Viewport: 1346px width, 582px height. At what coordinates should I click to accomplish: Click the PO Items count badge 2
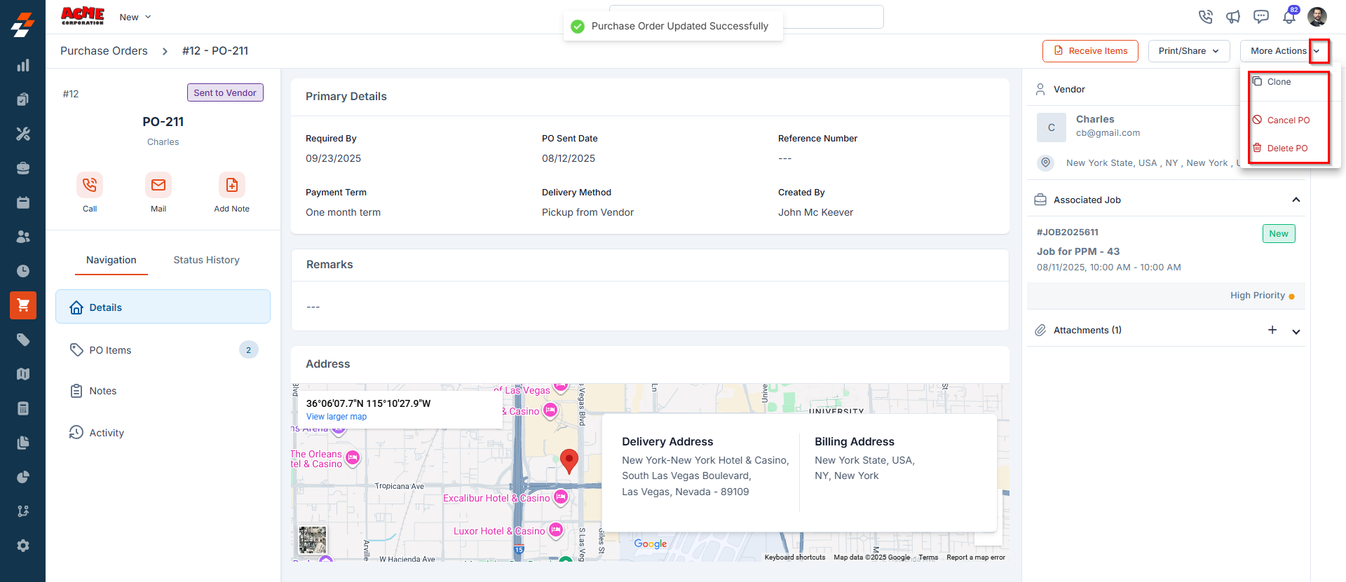pyautogui.click(x=249, y=350)
